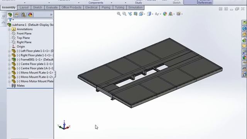Open dropdown arrow beside Apply Scene
This screenshot has width=247, height=139.
tap(174, 14)
